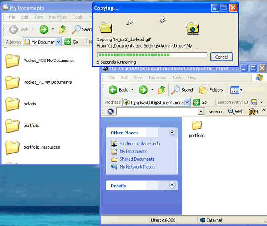Toggle the Folders pane in FTP window
The width and height of the screenshot is (267, 226).
click(x=211, y=90)
